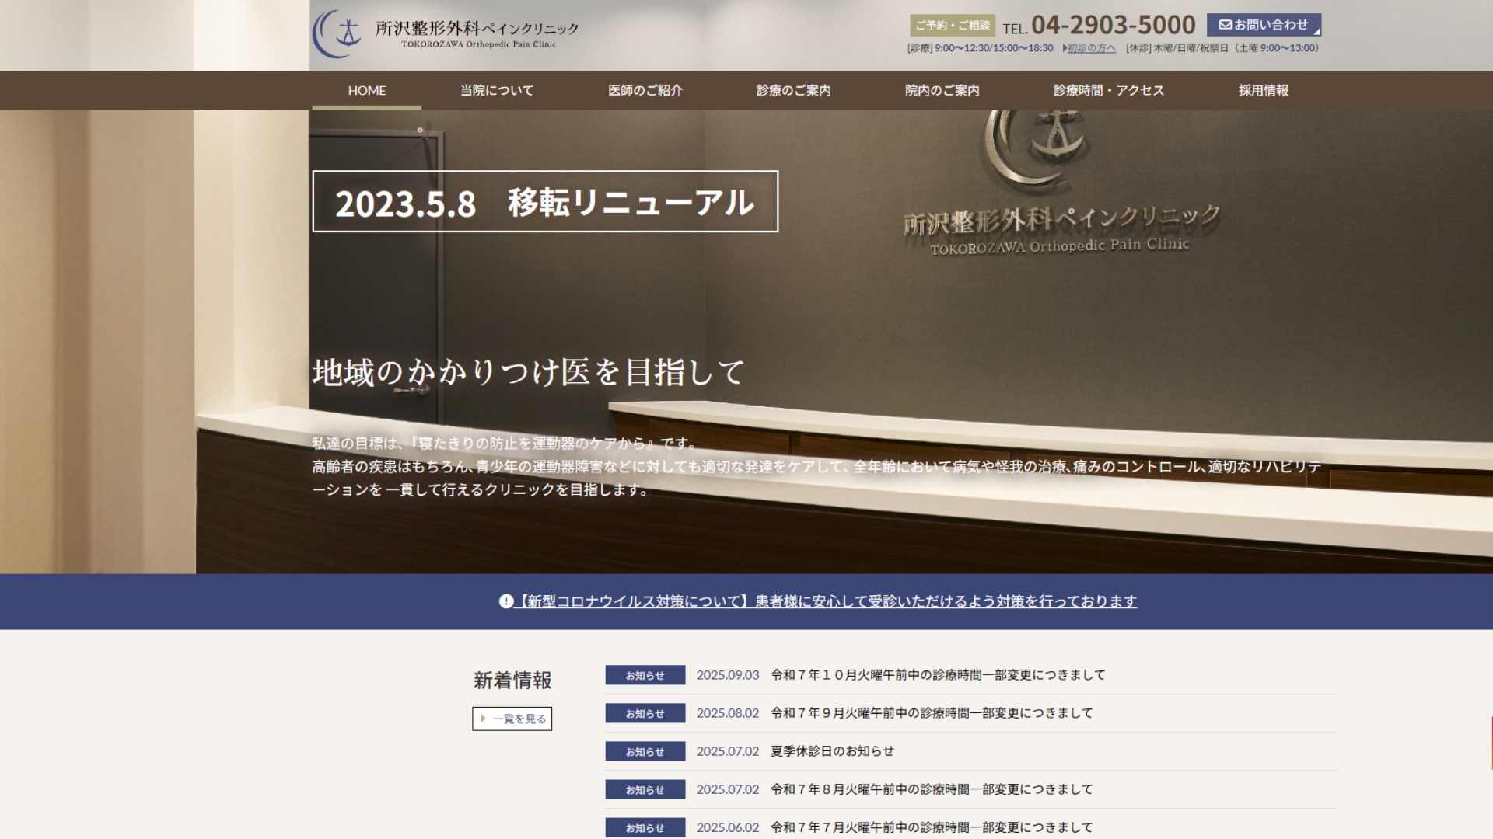Click the お知らせ badge for 2025.09.03
The width and height of the screenshot is (1493, 839).
(645, 675)
